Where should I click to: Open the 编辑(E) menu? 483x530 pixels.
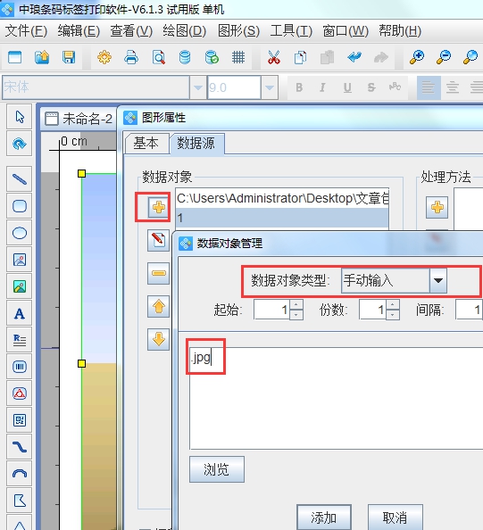79,31
